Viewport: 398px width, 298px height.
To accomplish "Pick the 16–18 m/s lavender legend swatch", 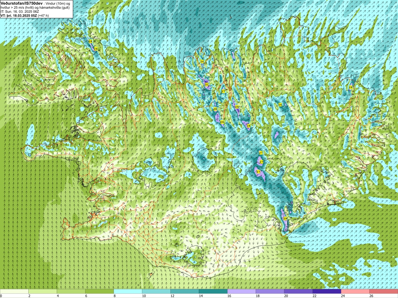I will [x=242, y=291].
